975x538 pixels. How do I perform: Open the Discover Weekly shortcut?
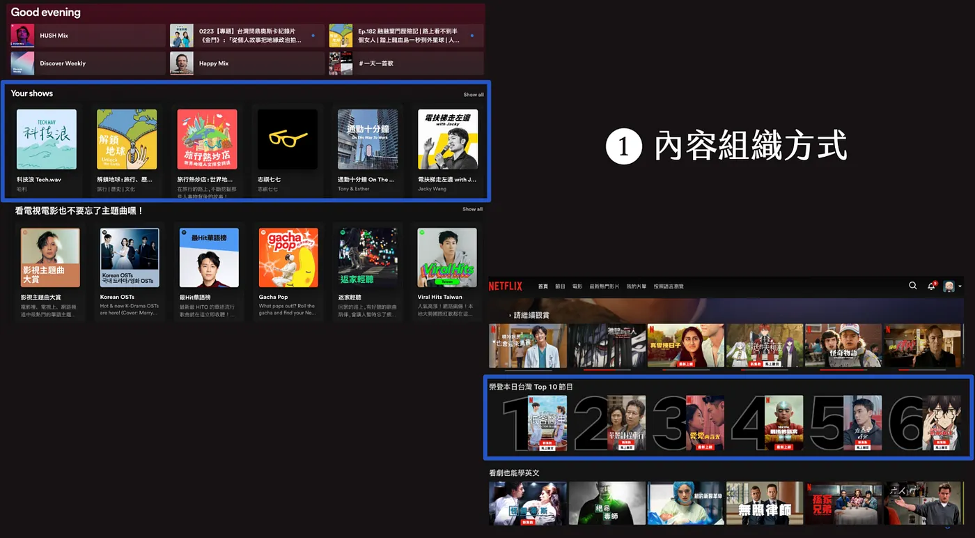click(88, 63)
